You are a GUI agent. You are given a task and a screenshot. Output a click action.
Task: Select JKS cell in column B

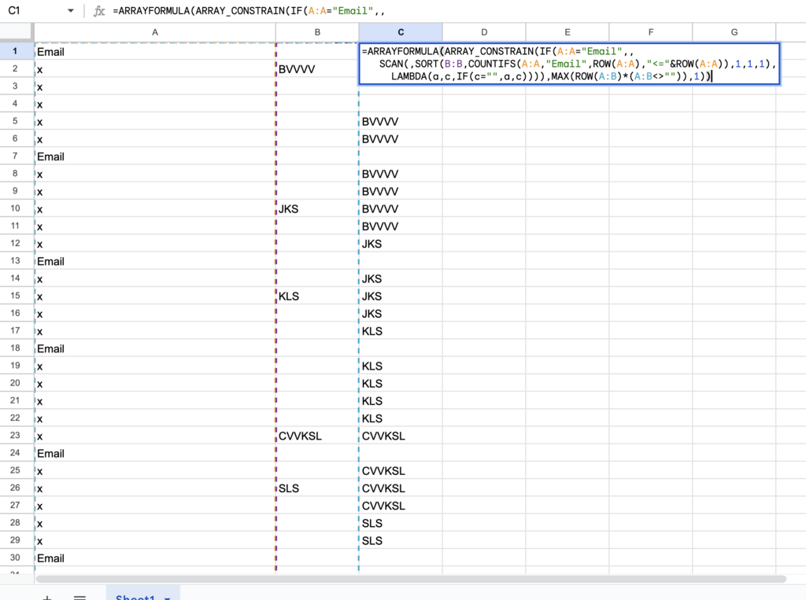pos(317,208)
